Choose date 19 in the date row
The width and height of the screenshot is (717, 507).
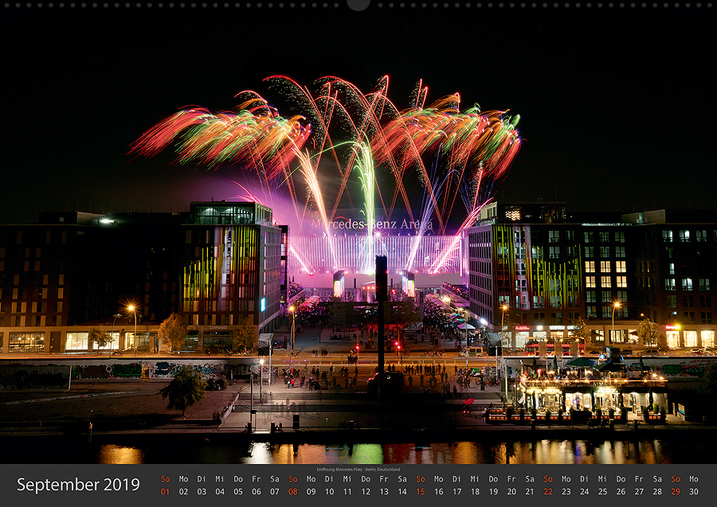(493, 492)
